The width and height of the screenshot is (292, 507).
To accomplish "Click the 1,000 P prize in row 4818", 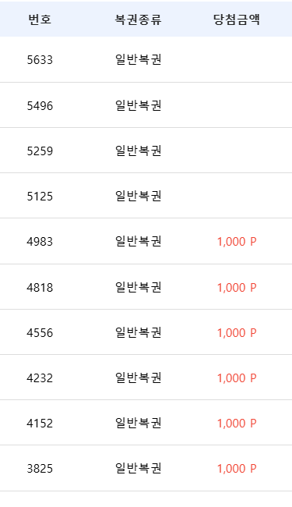I will pyautogui.click(x=237, y=288).
